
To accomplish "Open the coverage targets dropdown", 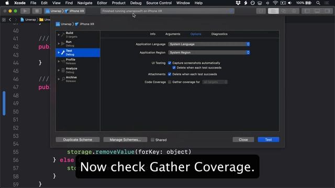I will [215, 82].
